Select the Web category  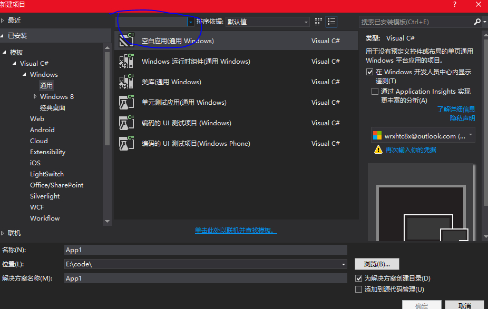pos(37,119)
